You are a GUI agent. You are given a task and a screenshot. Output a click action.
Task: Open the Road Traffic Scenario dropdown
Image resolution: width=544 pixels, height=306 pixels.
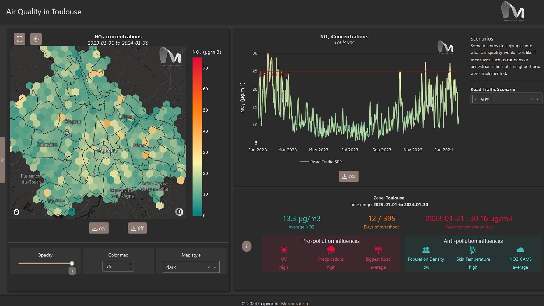pyautogui.click(x=537, y=99)
